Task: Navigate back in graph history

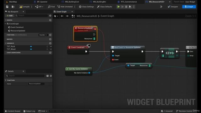Action: pos(62,16)
